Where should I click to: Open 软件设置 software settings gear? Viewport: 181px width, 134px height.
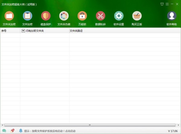[119, 16]
